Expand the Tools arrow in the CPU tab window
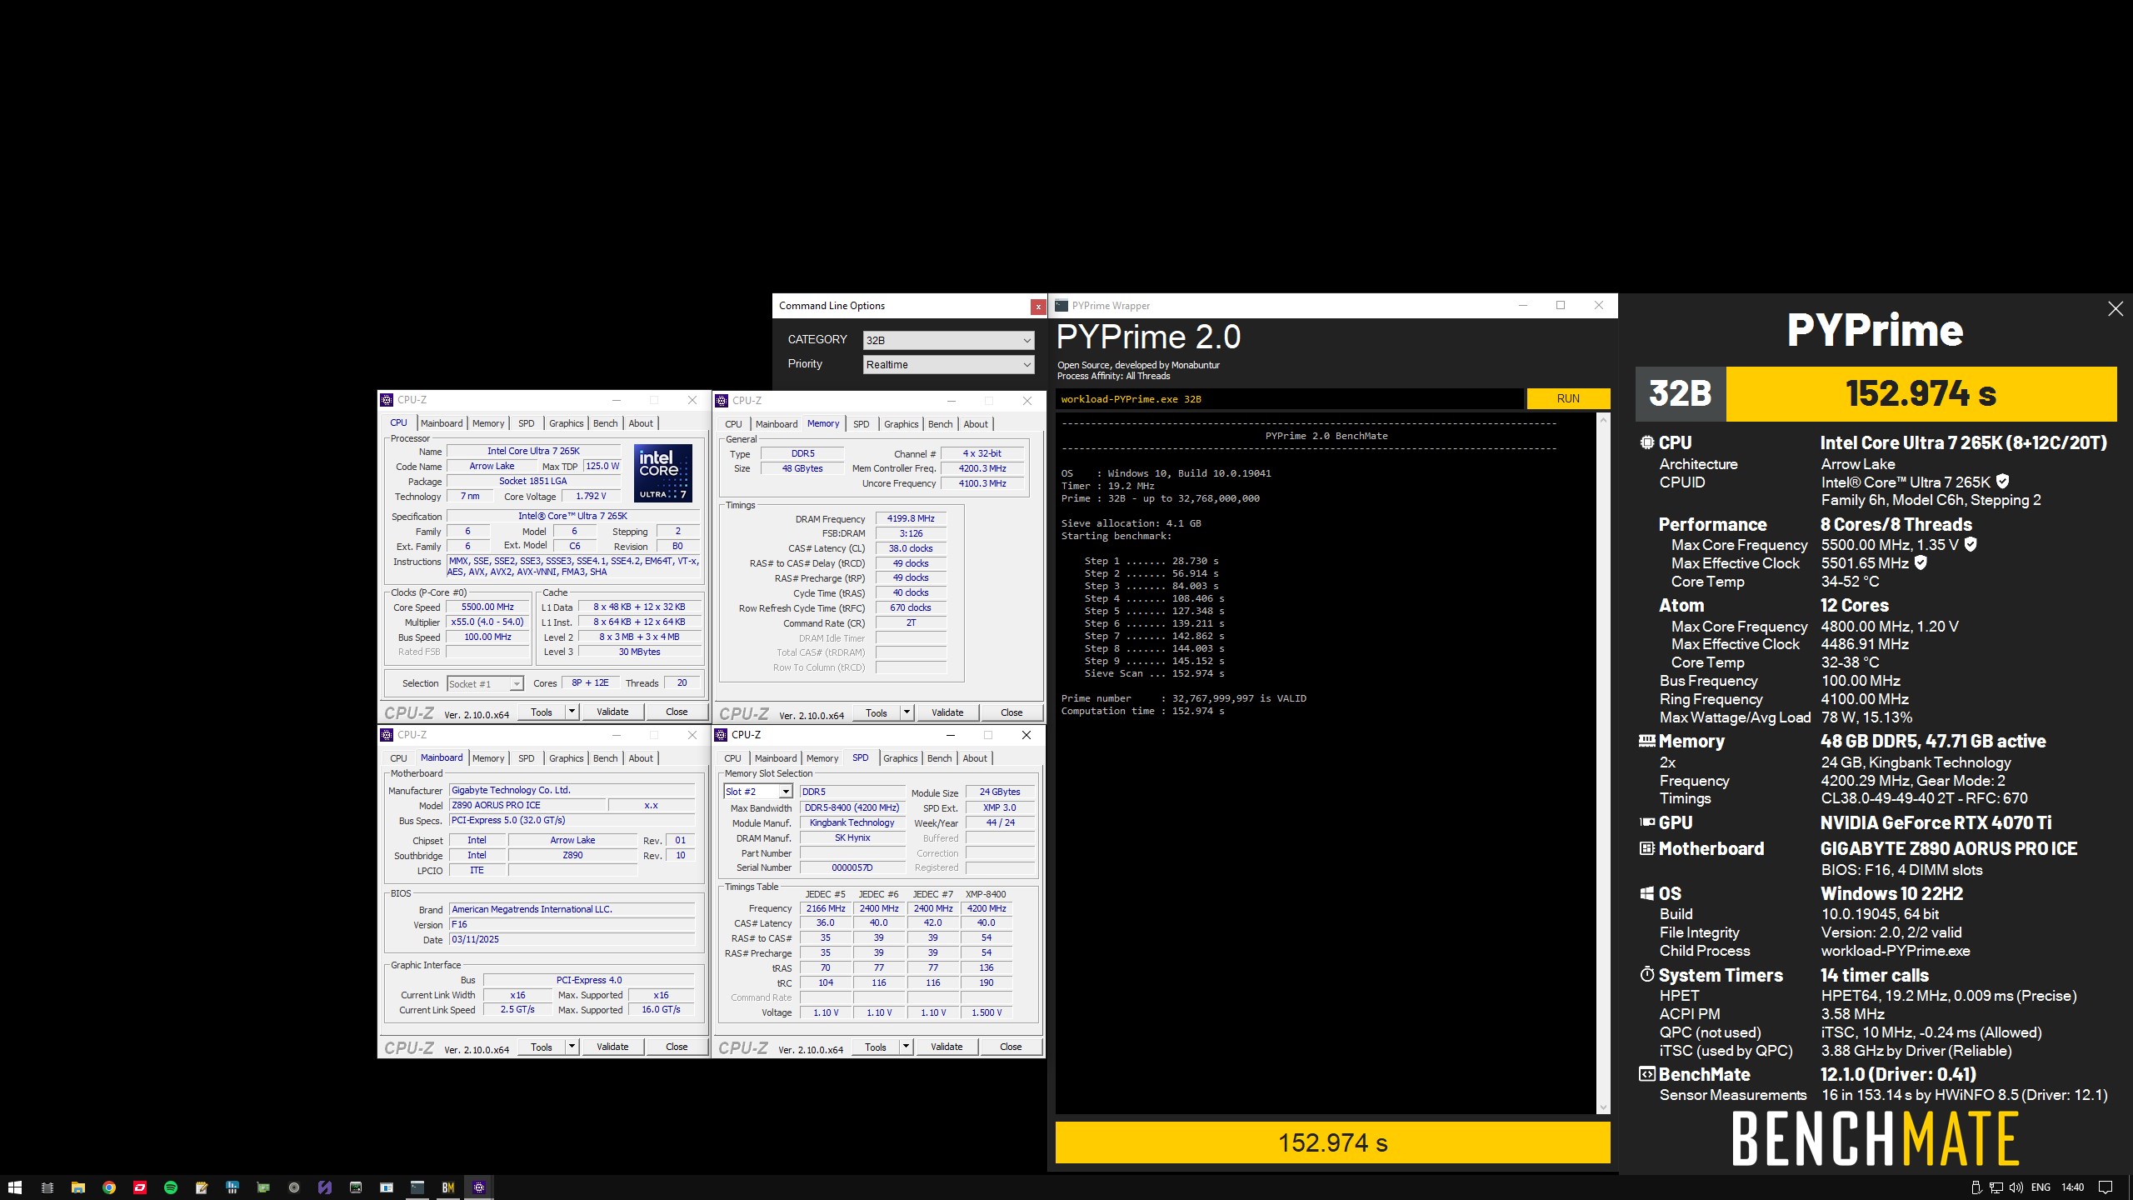The image size is (2133, 1200). click(572, 712)
